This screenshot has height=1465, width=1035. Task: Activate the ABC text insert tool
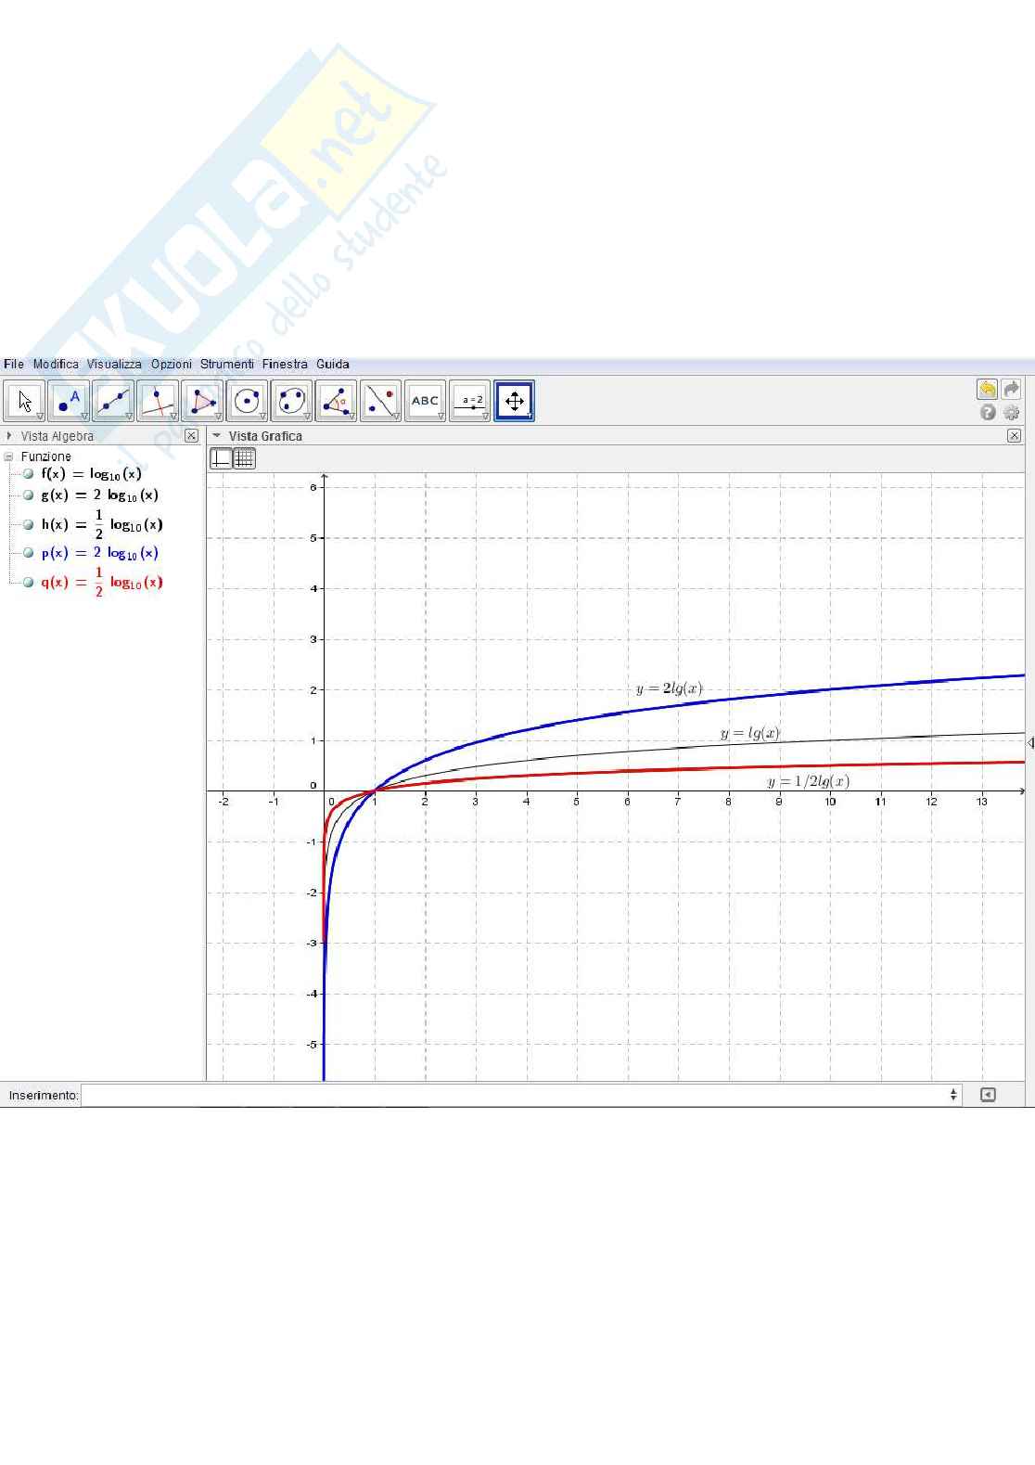click(425, 401)
